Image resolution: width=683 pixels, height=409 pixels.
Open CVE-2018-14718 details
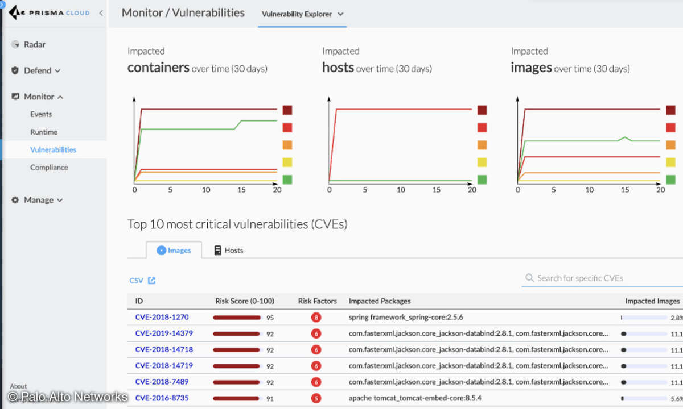coord(164,350)
